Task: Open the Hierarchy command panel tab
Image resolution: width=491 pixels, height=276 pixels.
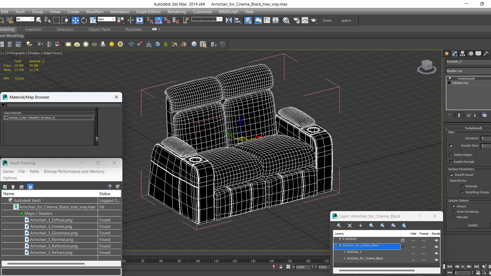Action: coord(462,54)
